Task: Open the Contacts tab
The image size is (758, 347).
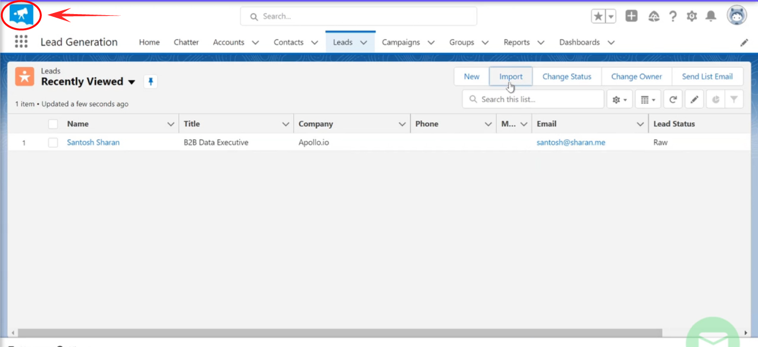Action: [x=288, y=42]
